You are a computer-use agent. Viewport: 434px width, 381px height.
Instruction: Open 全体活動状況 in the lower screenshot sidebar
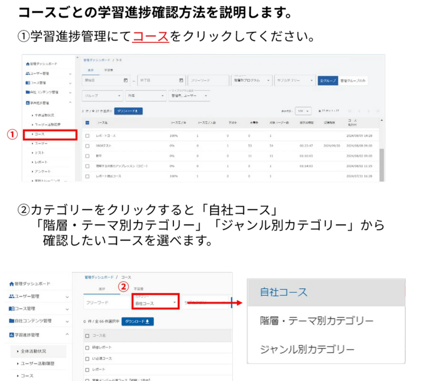(39, 351)
